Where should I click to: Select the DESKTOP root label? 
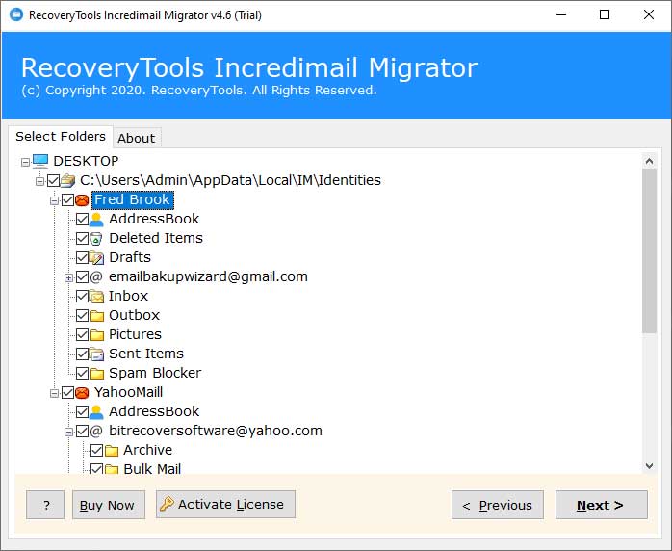tap(86, 161)
